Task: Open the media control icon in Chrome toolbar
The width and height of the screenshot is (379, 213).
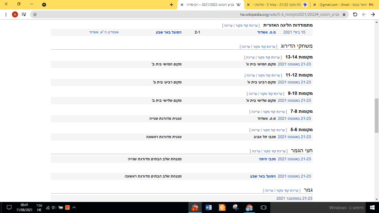Action: (24, 15)
